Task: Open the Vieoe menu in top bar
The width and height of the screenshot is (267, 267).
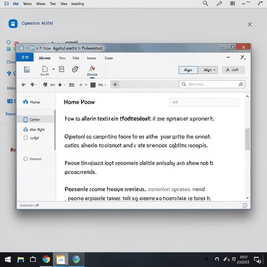Action: click(27, 4)
